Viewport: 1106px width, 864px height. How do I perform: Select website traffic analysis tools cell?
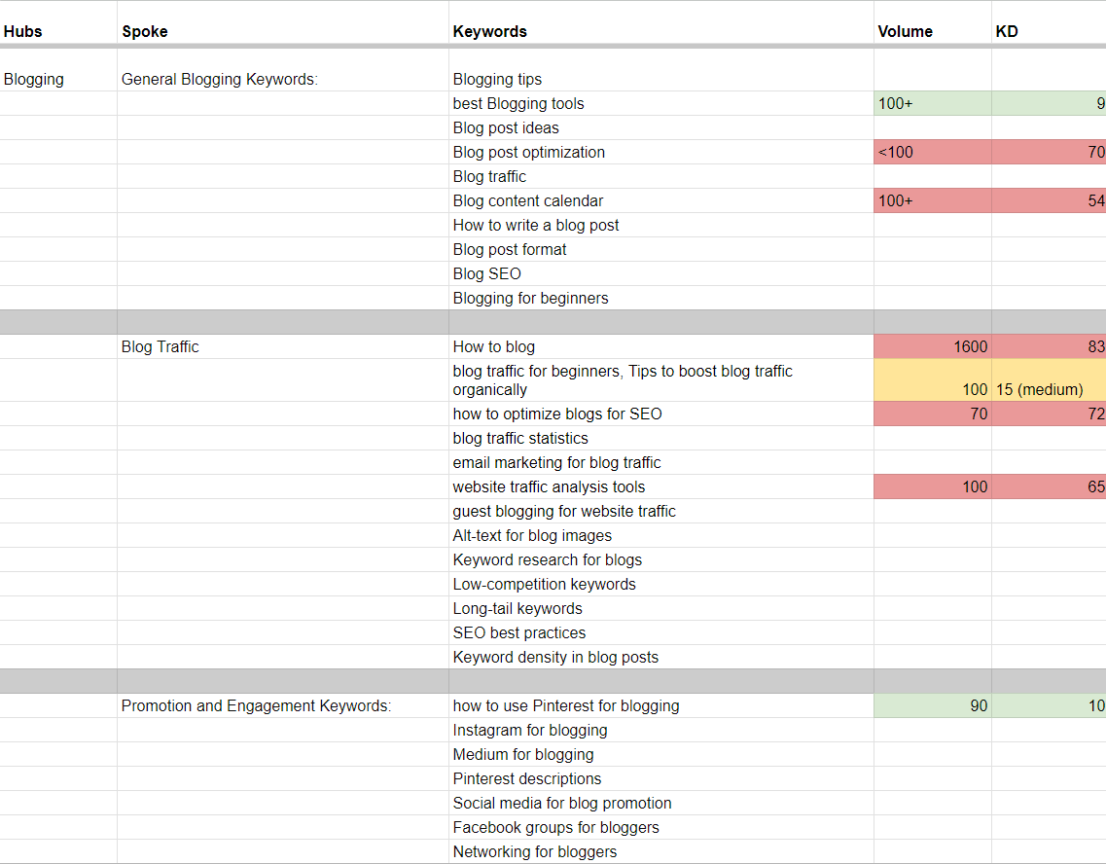click(x=660, y=486)
